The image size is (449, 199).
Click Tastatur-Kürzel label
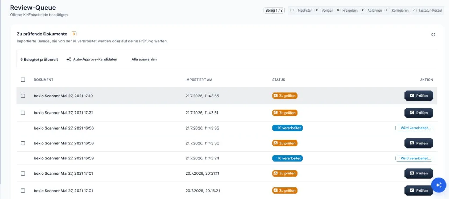click(430, 11)
